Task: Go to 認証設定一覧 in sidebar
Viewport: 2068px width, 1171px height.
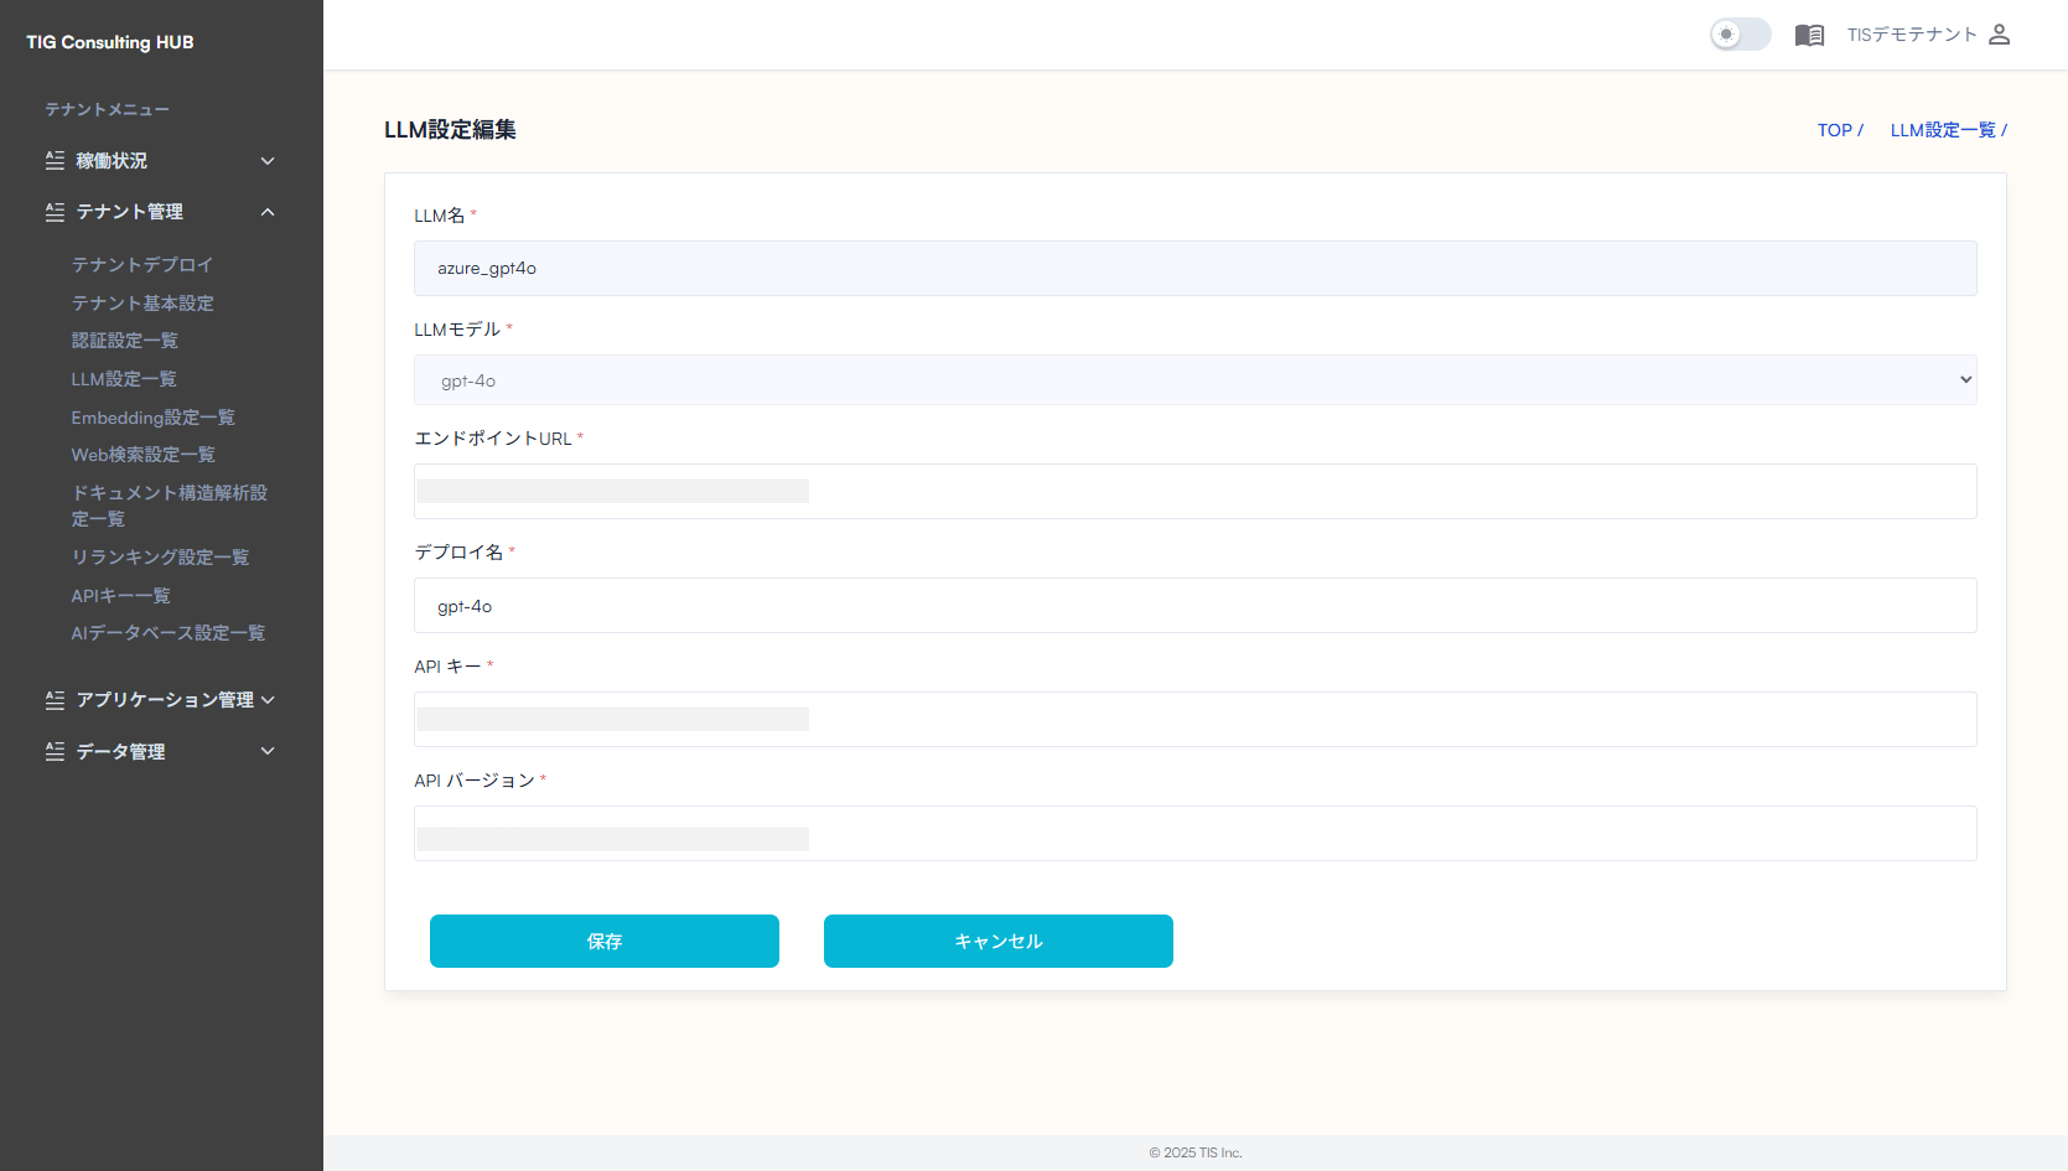Action: point(125,340)
